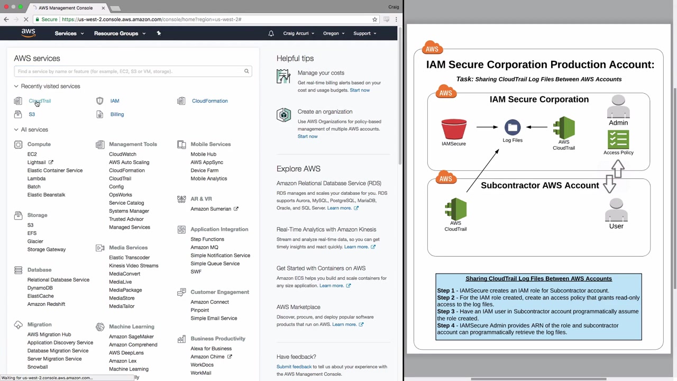Viewport: 677px width, 381px height.
Task: Open the Oregon region dropdown
Action: tap(334, 33)
